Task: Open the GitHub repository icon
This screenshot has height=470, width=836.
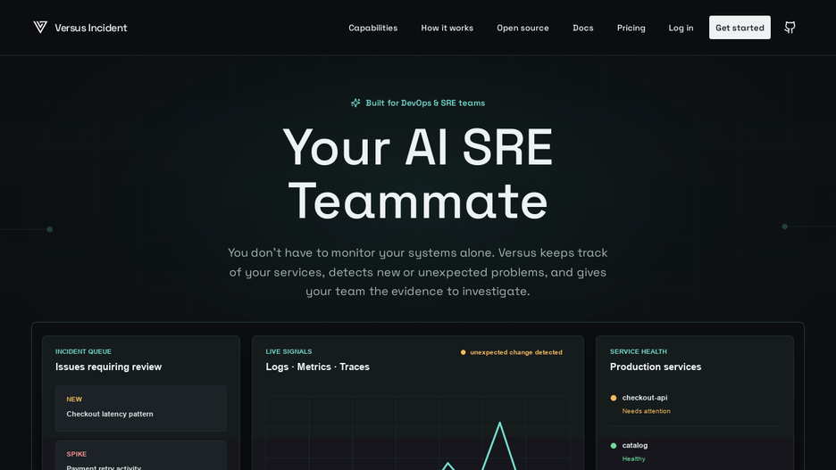Action: 790,28
